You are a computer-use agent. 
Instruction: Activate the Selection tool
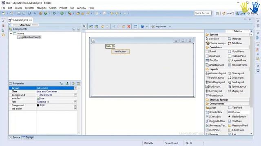click(212, 39)
